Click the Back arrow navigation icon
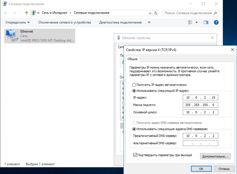This screenshot has width=237, height=174. pyautogui.click(x=6, y=13)
